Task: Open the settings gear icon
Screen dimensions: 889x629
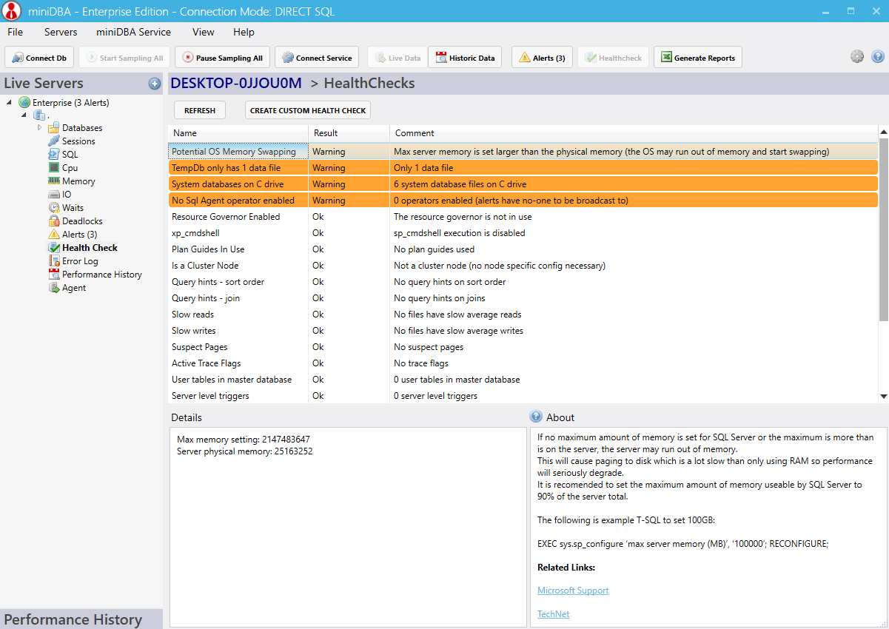Action: point(856,57)
